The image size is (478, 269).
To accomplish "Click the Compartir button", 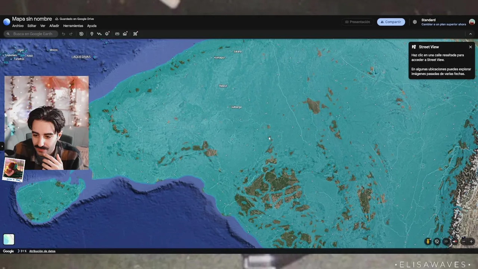I will click(x=391, y=22).
